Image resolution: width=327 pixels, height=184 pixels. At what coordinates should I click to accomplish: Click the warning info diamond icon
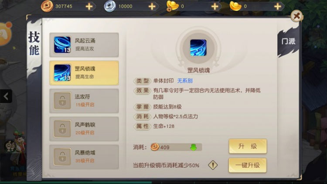(213, 165)
